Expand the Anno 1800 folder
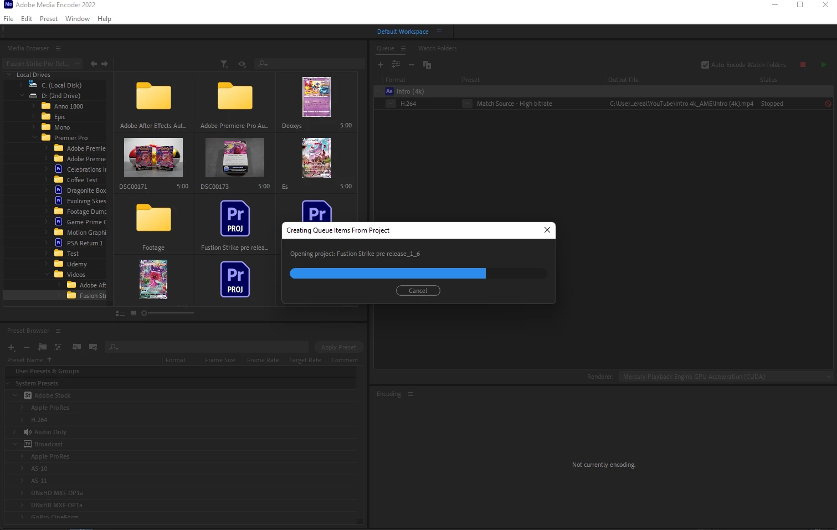837x530 pixels. click(x=34, y=106)
